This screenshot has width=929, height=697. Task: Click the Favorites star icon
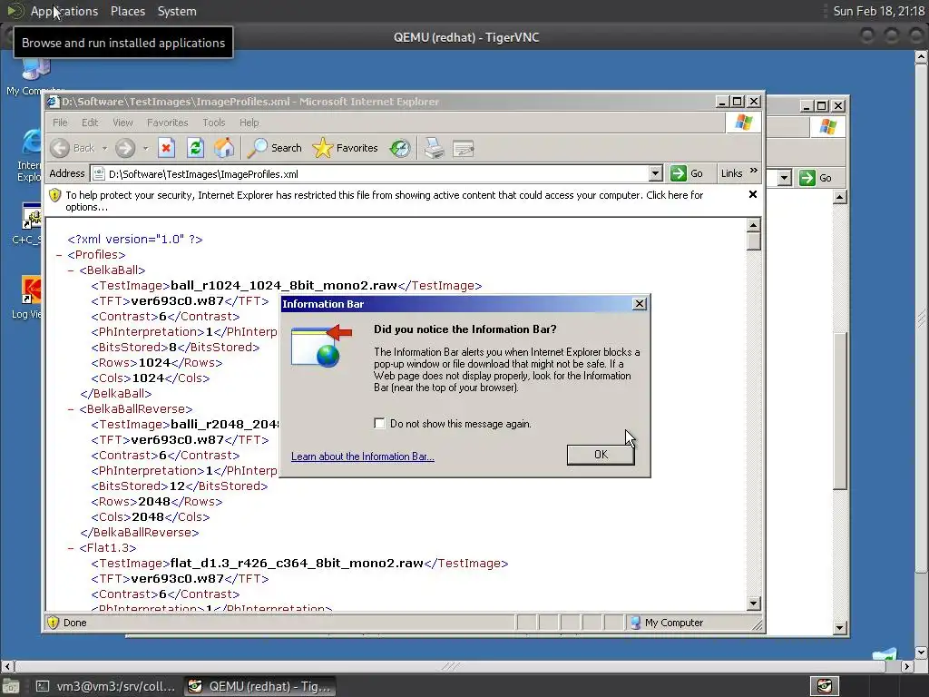pyautogui.click(x=322, y=148)
